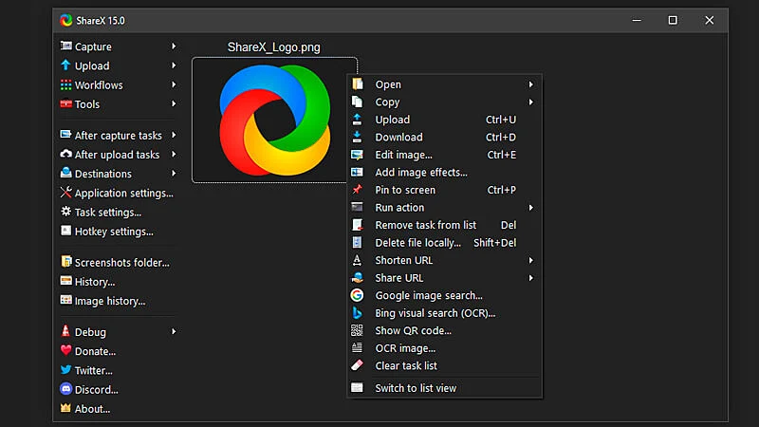
Task: Click the About crown icon
Action: click(x=66, y=409)
